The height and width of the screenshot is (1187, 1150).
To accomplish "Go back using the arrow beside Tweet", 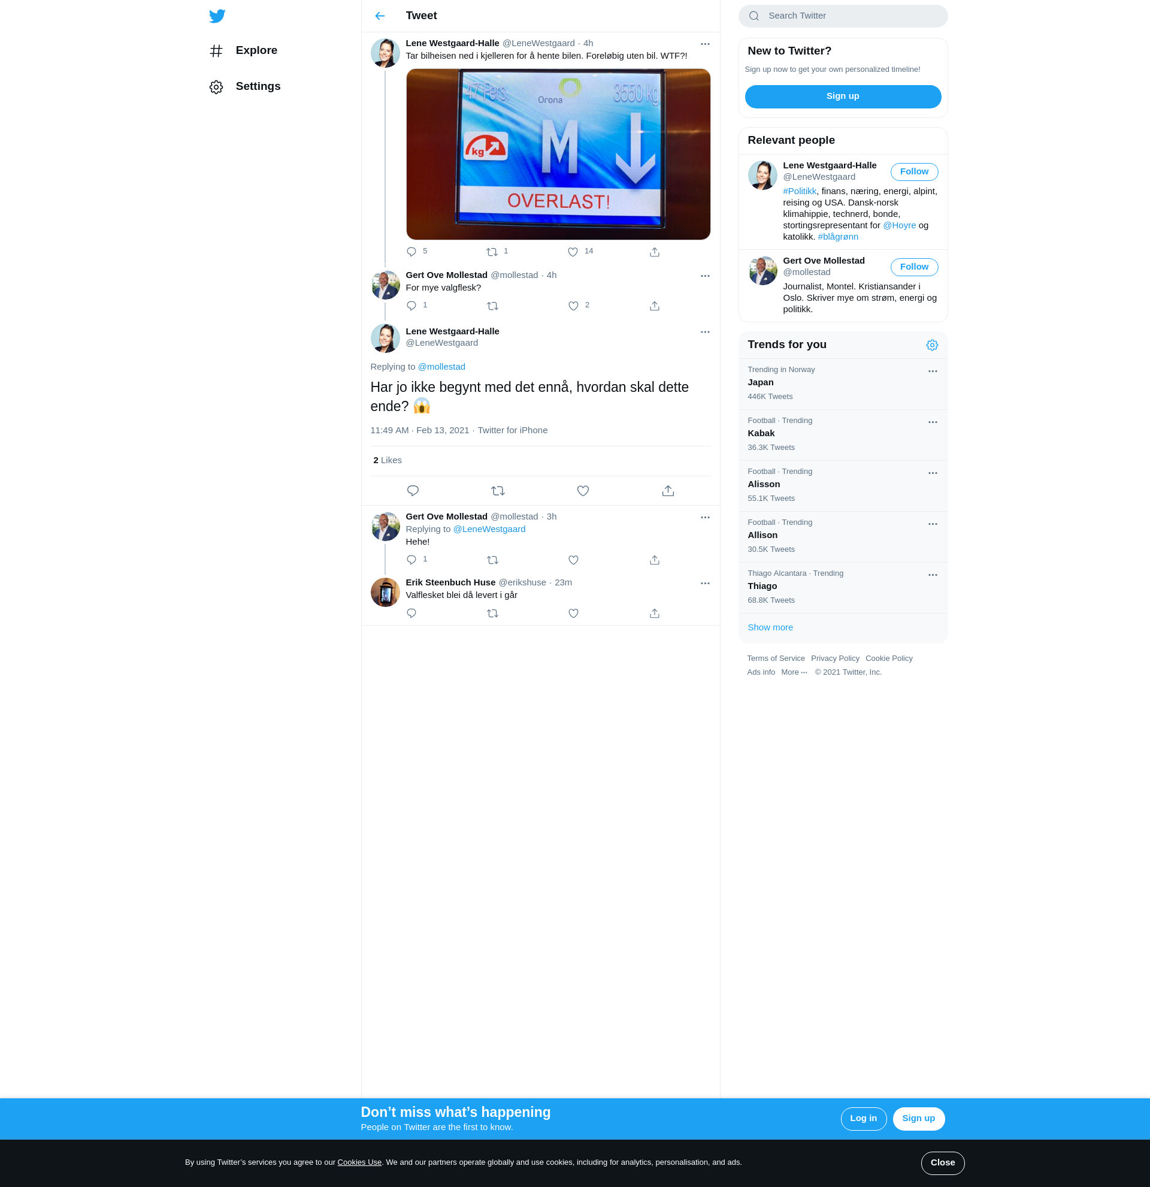I will [x=380, y=16].
